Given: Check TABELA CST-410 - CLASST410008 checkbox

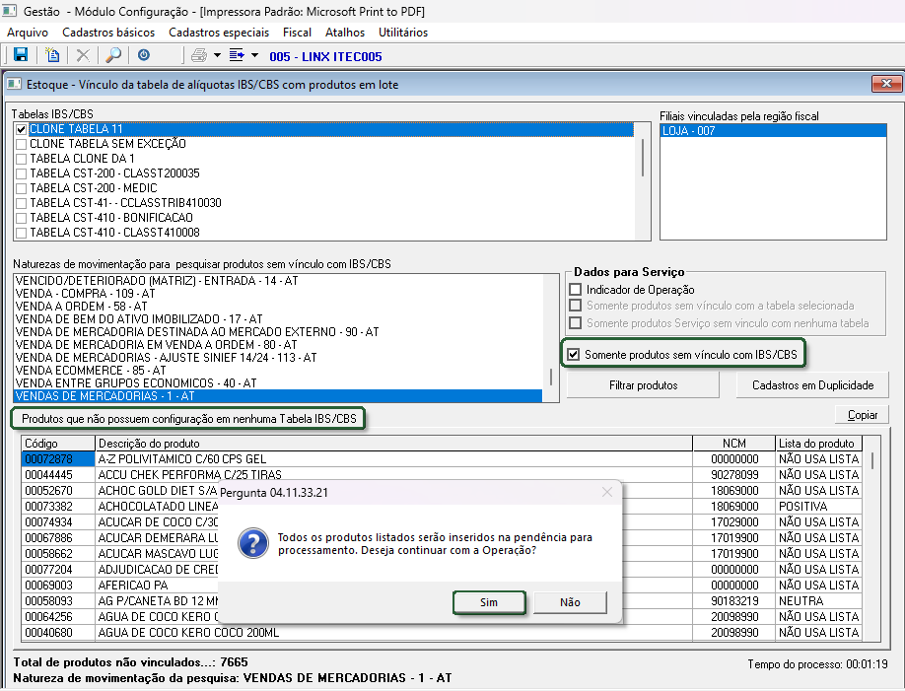Looking at the screenshot, I should point(22,233).
